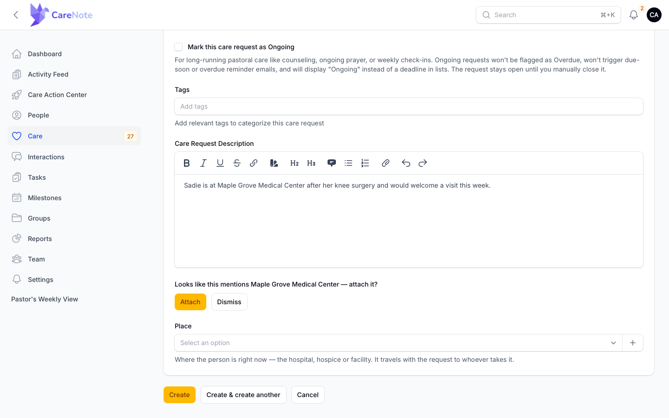Screen dimensions: 669x418
Task: Add a new place with plus button
Action: 633,343
